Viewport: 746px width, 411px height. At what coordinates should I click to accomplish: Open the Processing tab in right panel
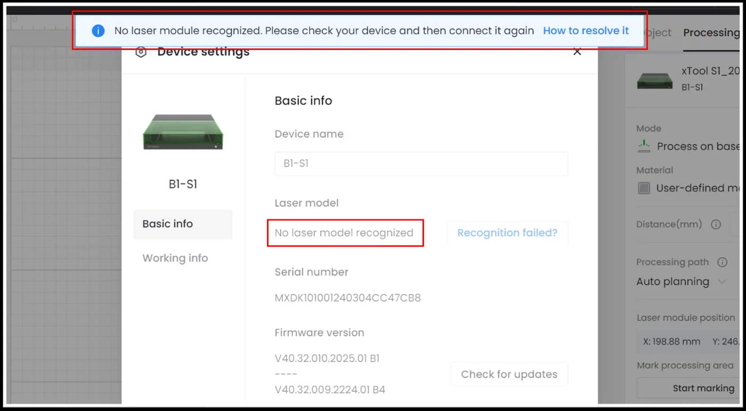pos(711,32)
